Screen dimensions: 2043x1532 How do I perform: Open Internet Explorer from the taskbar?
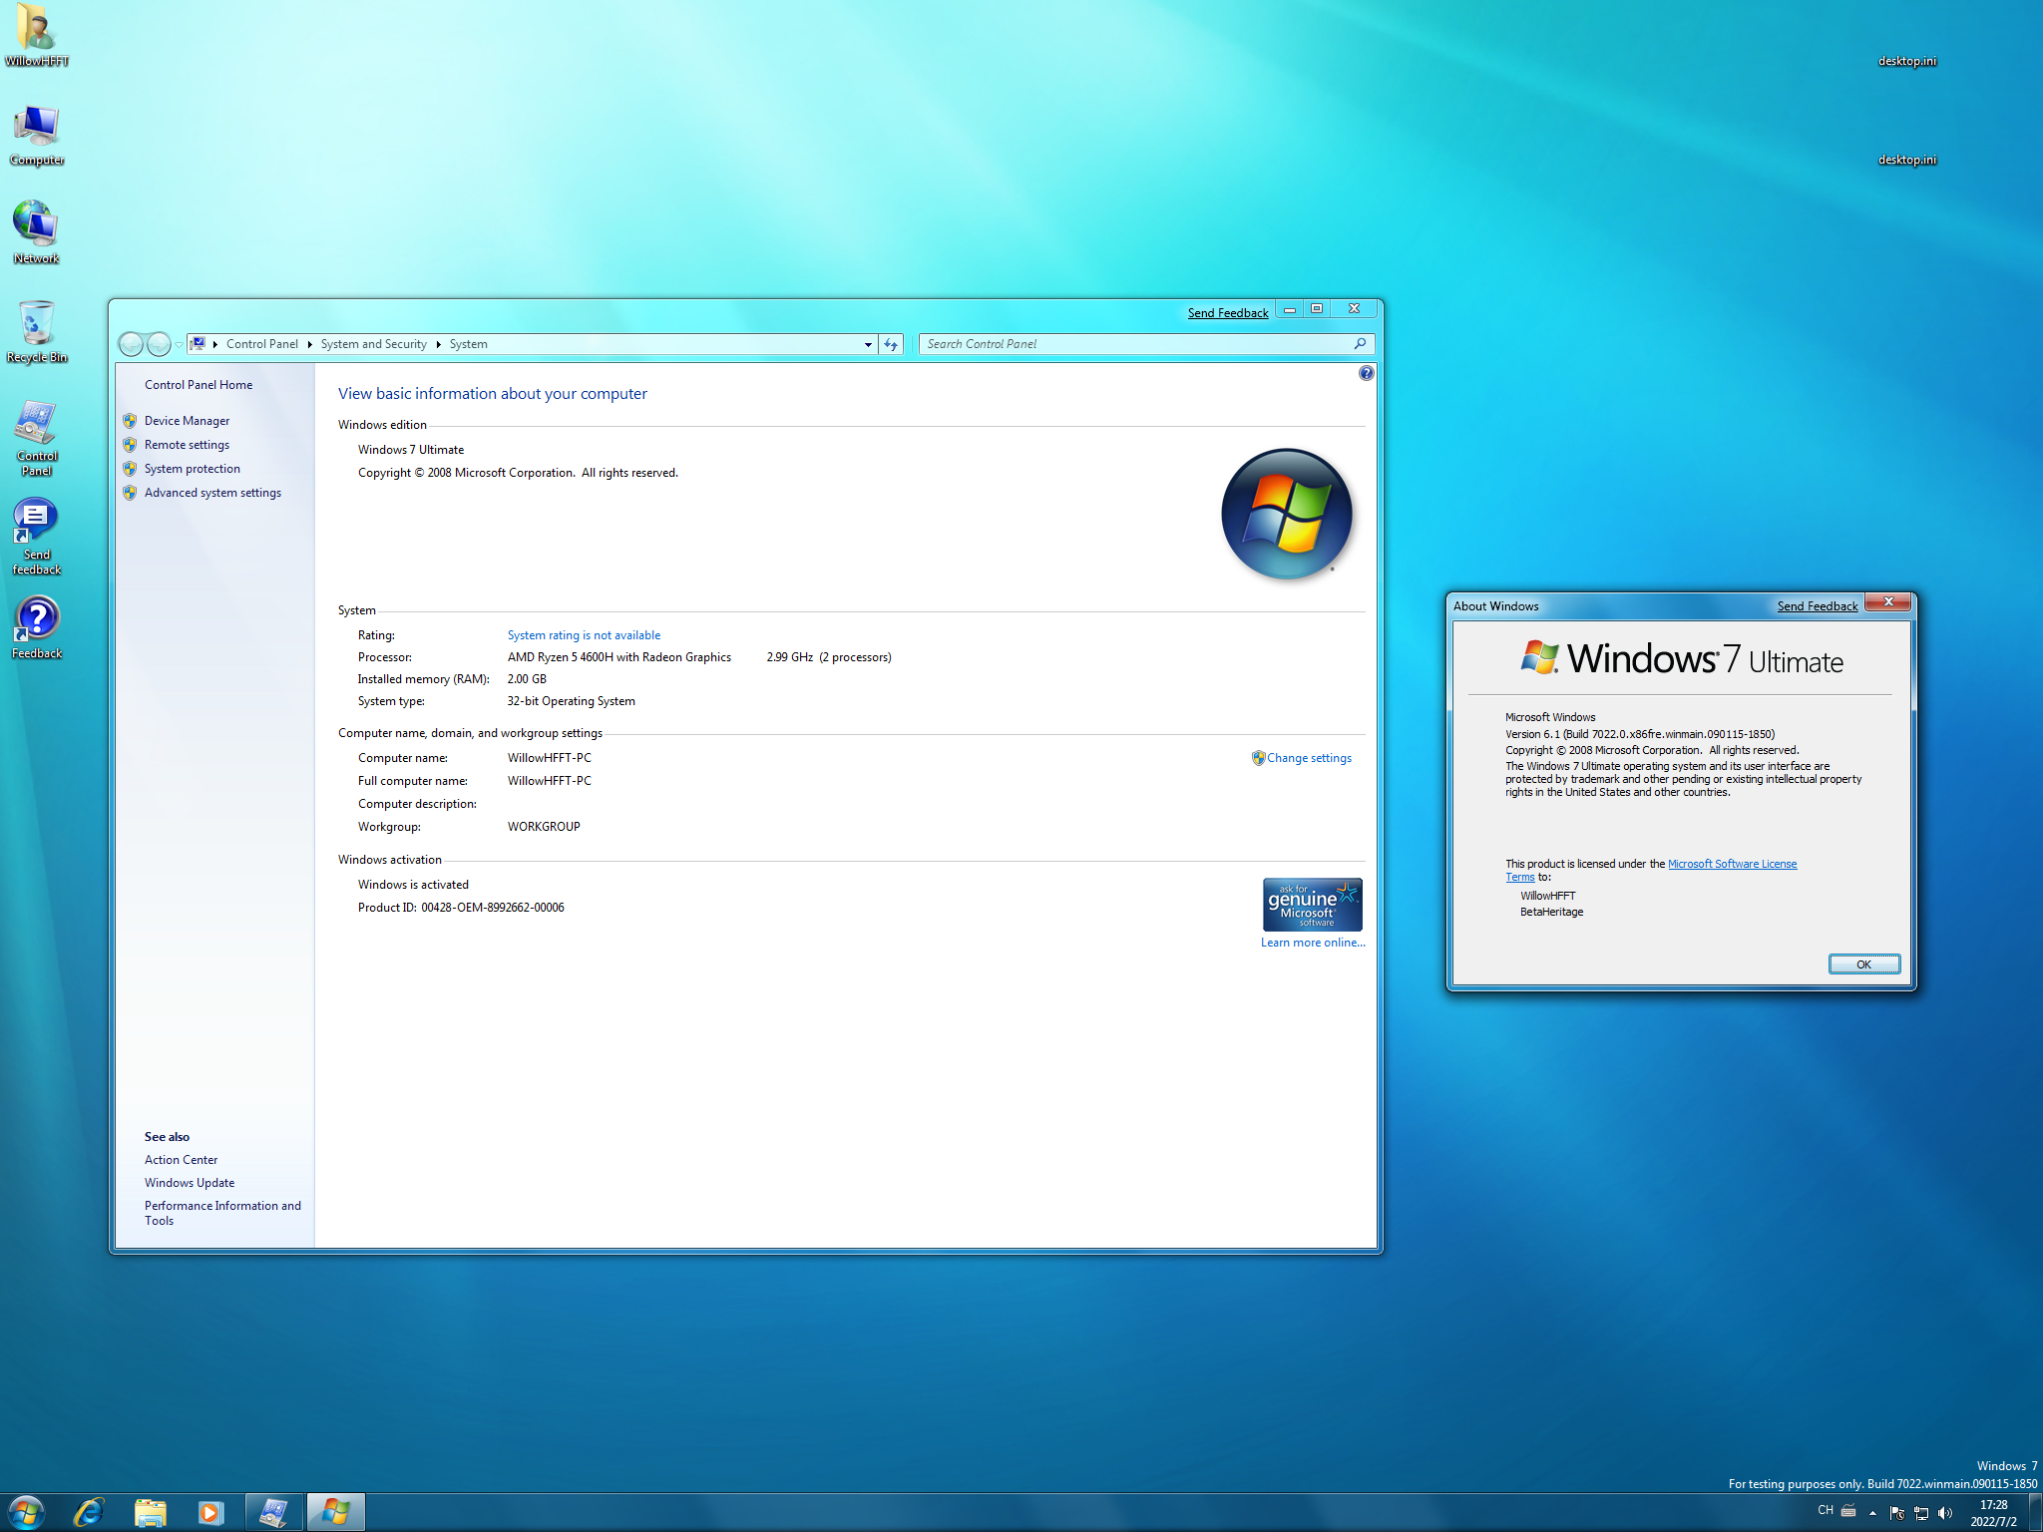[x=89, y=1512]
